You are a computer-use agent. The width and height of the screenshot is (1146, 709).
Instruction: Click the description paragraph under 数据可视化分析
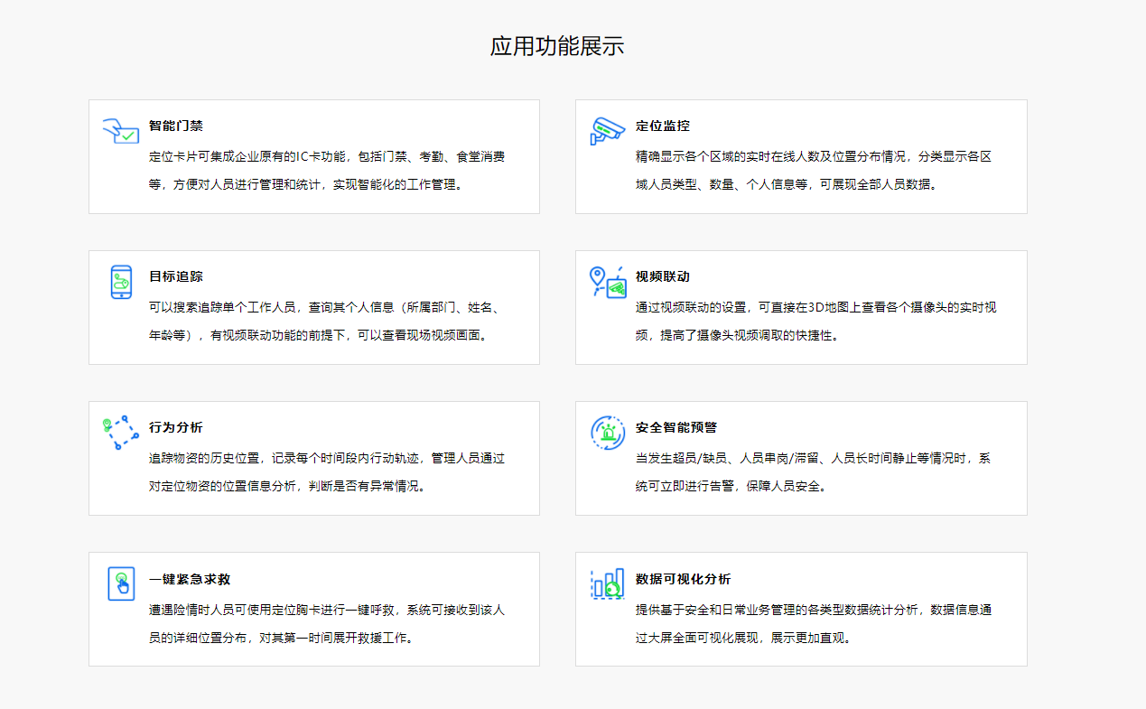click(813, 623)
